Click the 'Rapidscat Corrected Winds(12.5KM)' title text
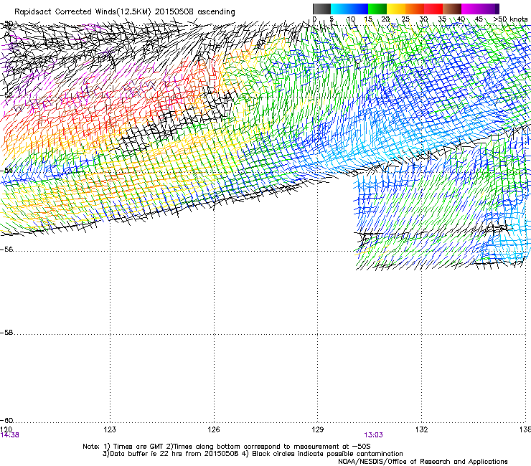531x466 pixels. (83, 12)
